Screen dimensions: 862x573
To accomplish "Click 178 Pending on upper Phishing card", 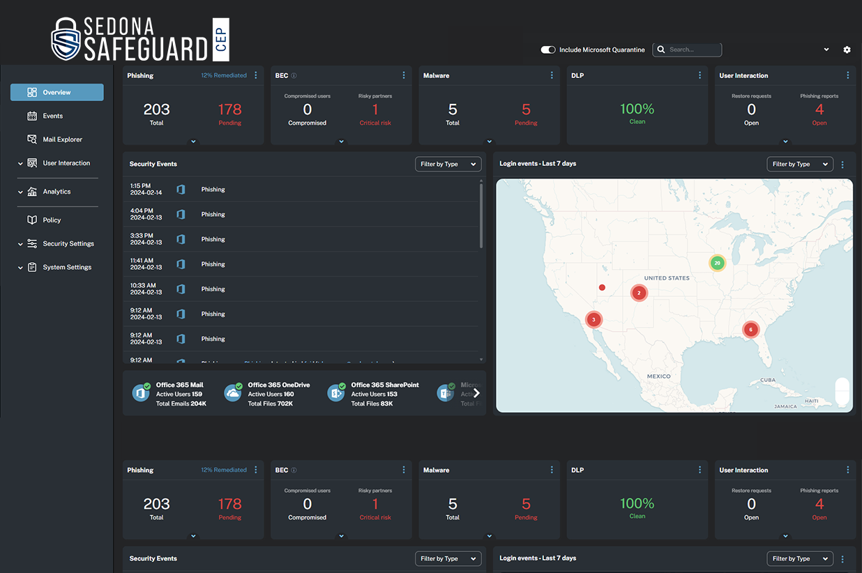I will 229,114.
